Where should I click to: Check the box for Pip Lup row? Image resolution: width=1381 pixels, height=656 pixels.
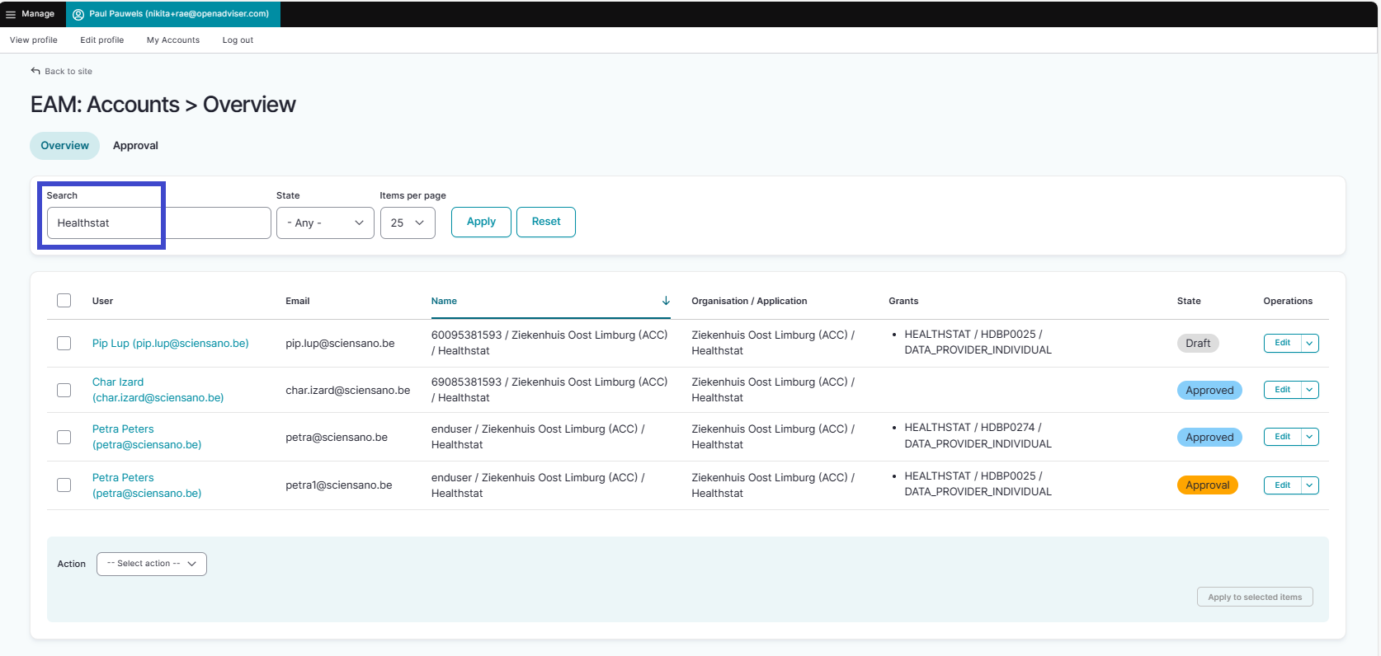tap(64, 344)
